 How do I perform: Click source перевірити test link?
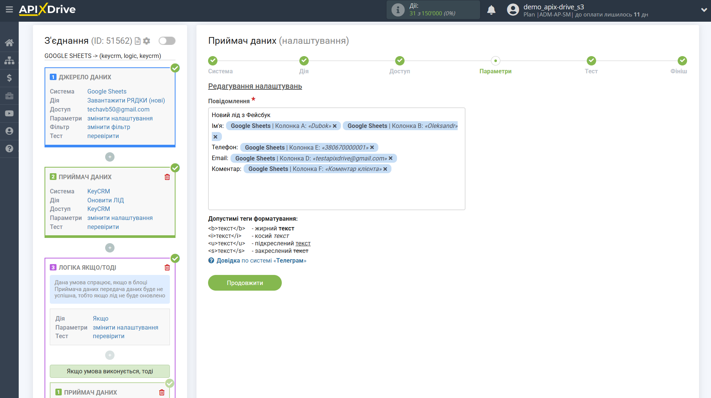pos(103,136)
